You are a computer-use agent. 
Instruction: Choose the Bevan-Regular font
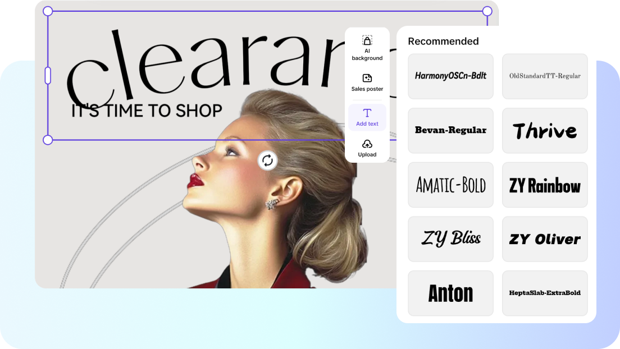coord(450,130)
